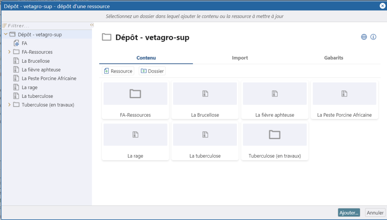This screenshot has width=387, height=220.
Task: Select the Tuberculose (en travaux) folder card thumbnail
Action: [x=275, y=135]
